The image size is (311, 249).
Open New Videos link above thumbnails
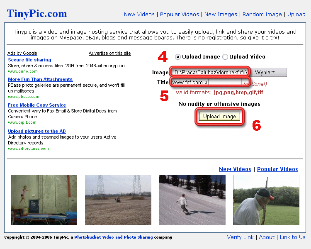(x=235, y=169)
